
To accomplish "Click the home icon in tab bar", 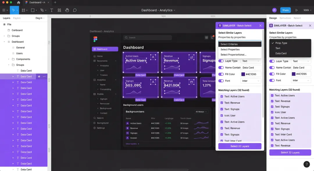I will point(19,2).
